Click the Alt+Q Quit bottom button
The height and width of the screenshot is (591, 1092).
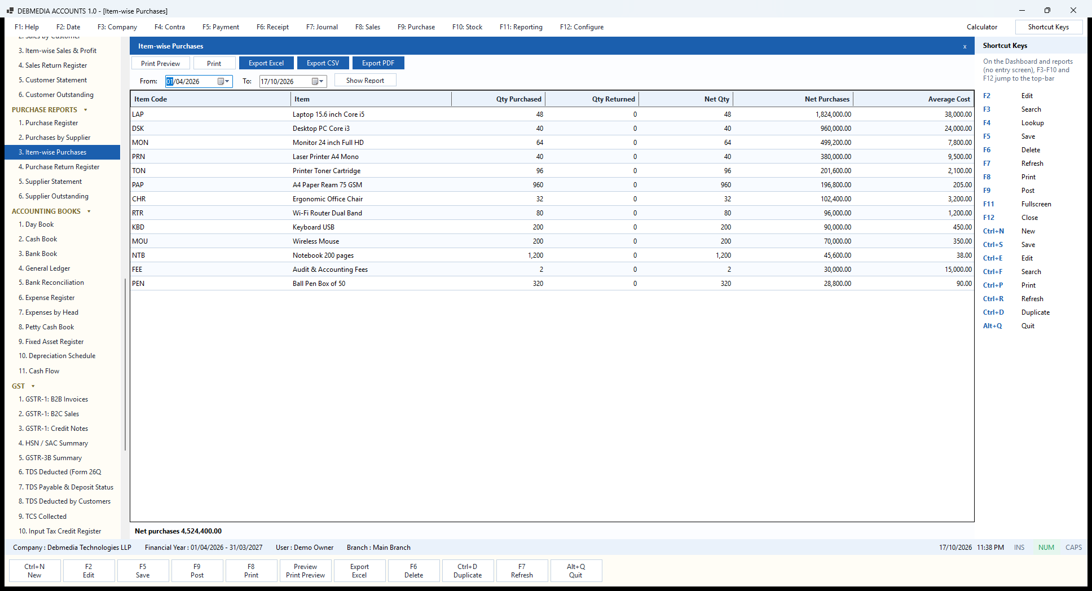pos(576,571)
